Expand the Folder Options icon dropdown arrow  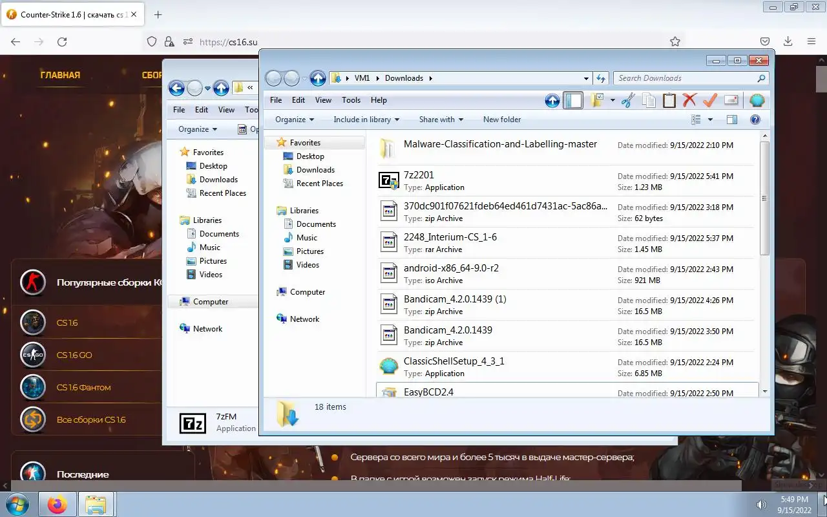click(x=612, y=100)
